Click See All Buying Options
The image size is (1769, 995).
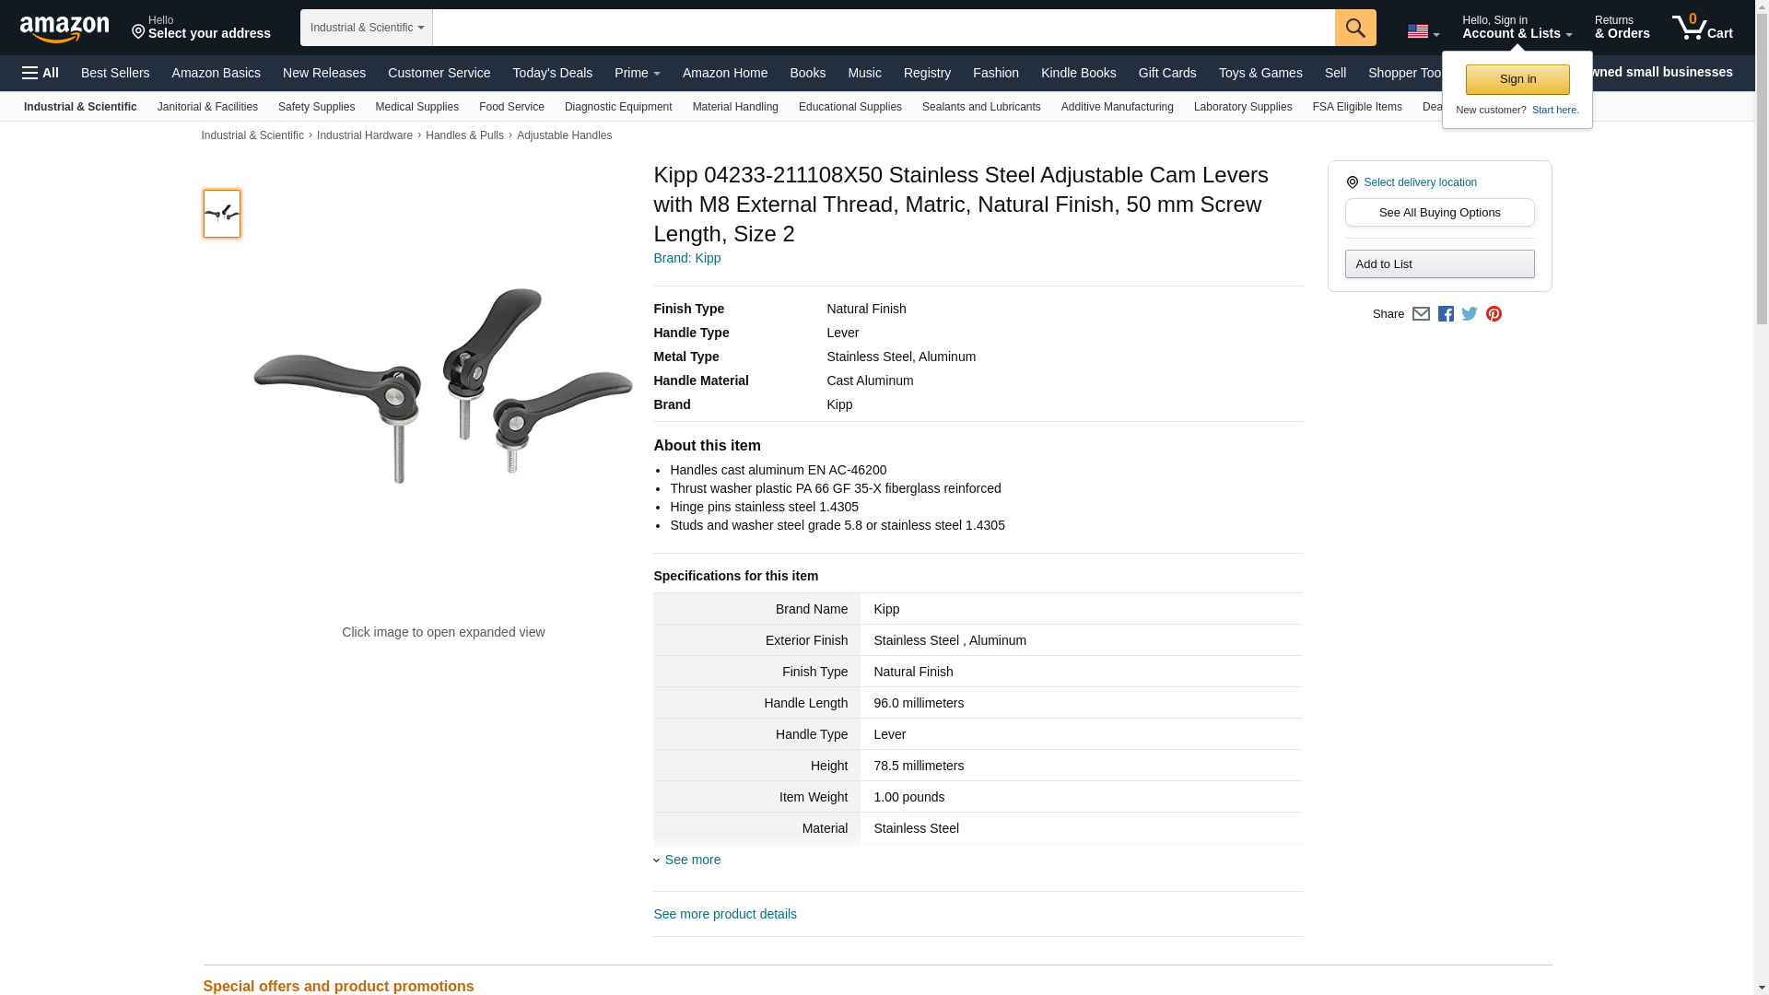1439,213
